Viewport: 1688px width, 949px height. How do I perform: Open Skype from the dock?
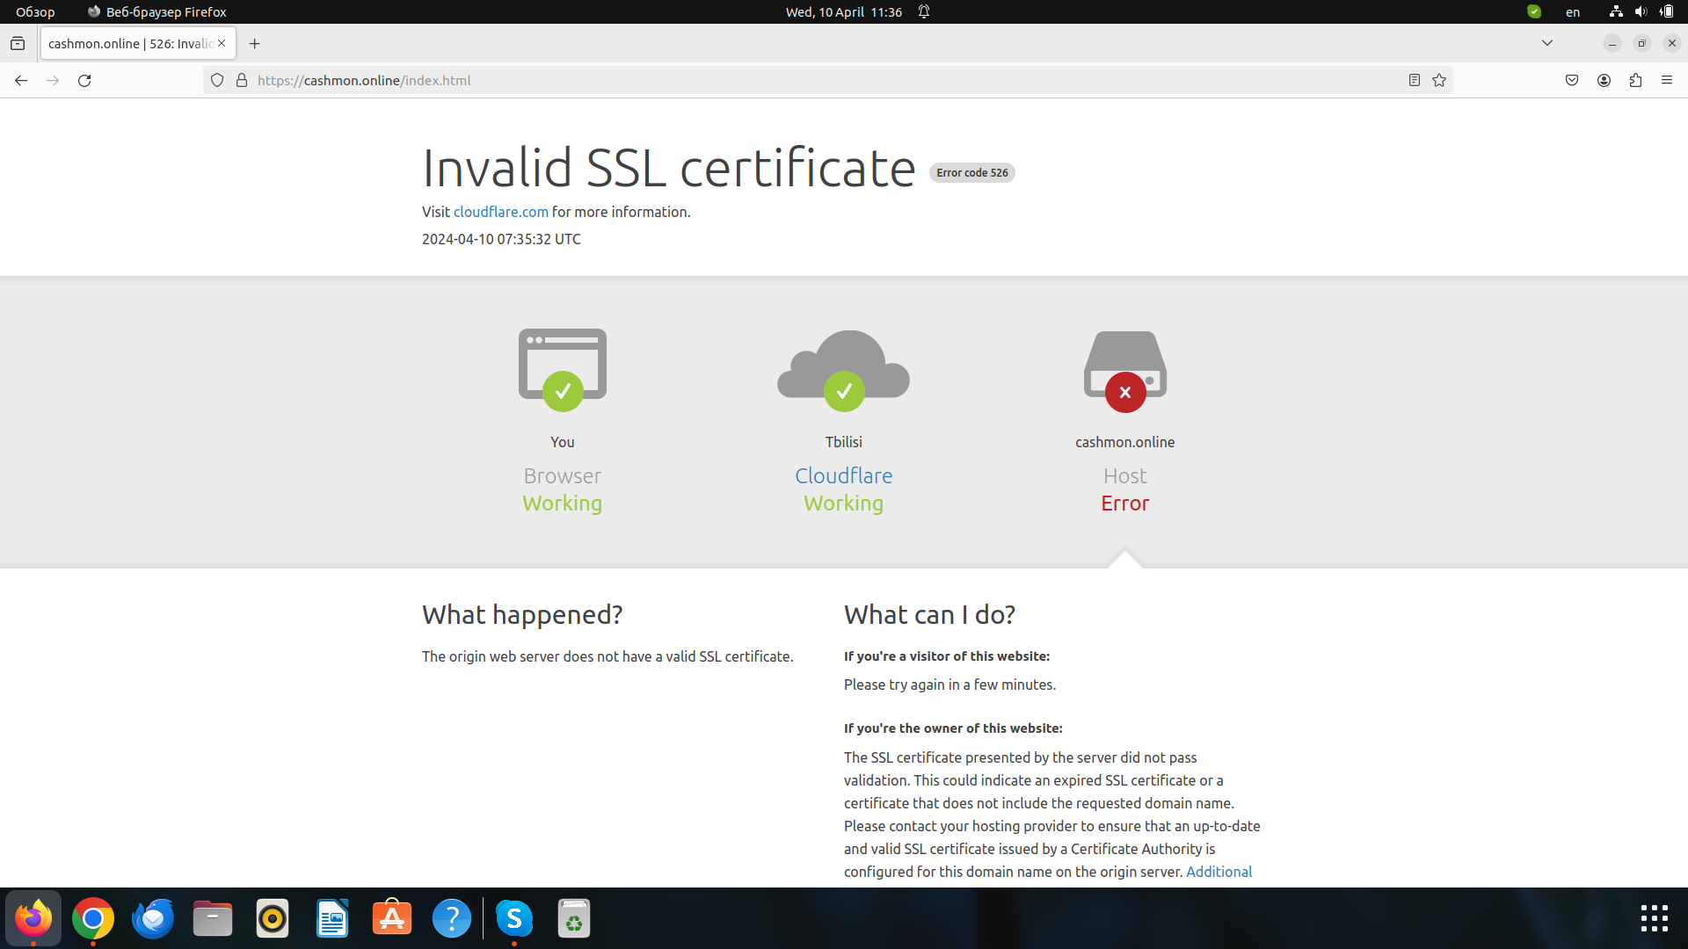click(x=514, y=918)
